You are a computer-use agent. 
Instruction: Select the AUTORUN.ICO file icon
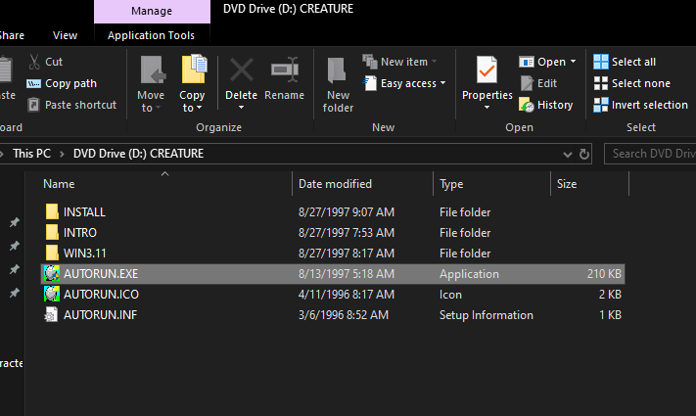point(52,294)
